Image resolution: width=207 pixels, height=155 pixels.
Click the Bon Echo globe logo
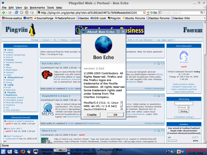click(103, 44)
